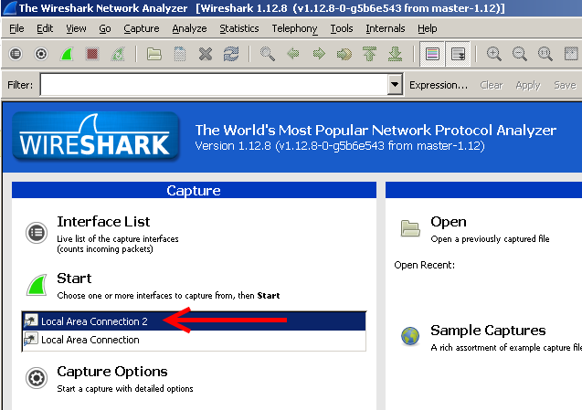Image resolution: width=582 pixels, height=410 pixels.
Task: Open the Internals menu
Action: [x=386, y=28]
